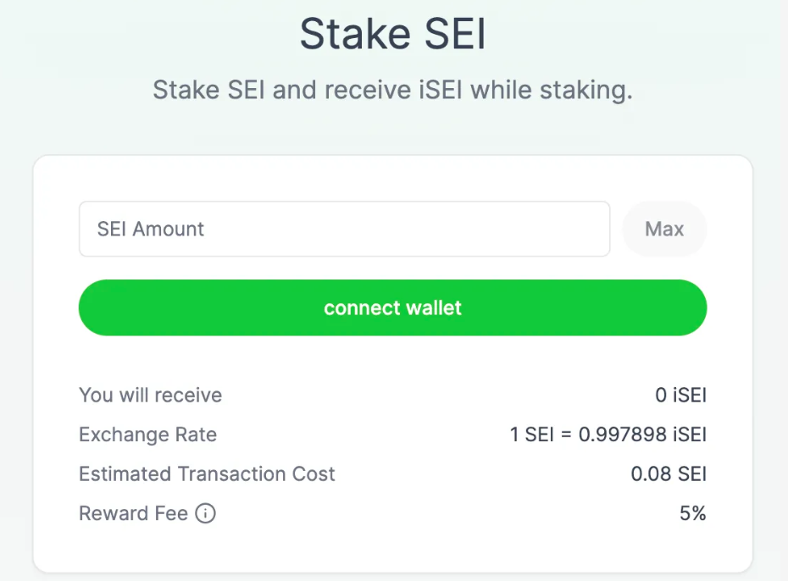Click the SEI Amount placeholder text
The height and width of the screenshot is (581, 788).
click(150, 229)
